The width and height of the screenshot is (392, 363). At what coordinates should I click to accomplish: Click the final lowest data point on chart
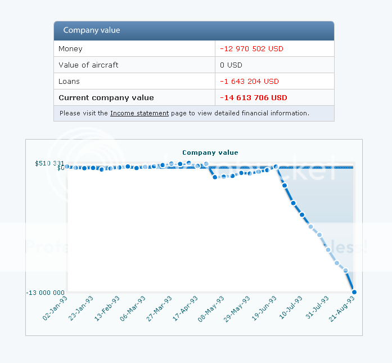coord(354,292)
